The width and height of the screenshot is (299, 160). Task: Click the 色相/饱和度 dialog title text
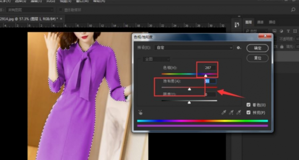click(143, 37)
